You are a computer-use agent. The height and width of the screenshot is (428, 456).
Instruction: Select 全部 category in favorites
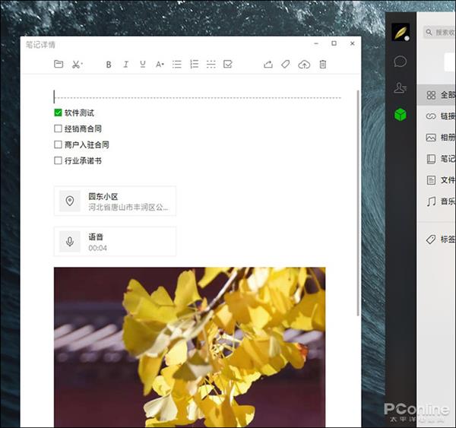pos(436,95)
